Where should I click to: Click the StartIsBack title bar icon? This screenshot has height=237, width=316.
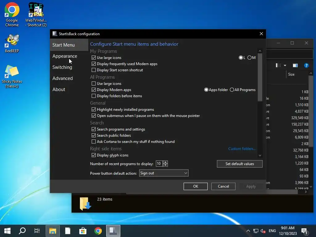(55, 34)
